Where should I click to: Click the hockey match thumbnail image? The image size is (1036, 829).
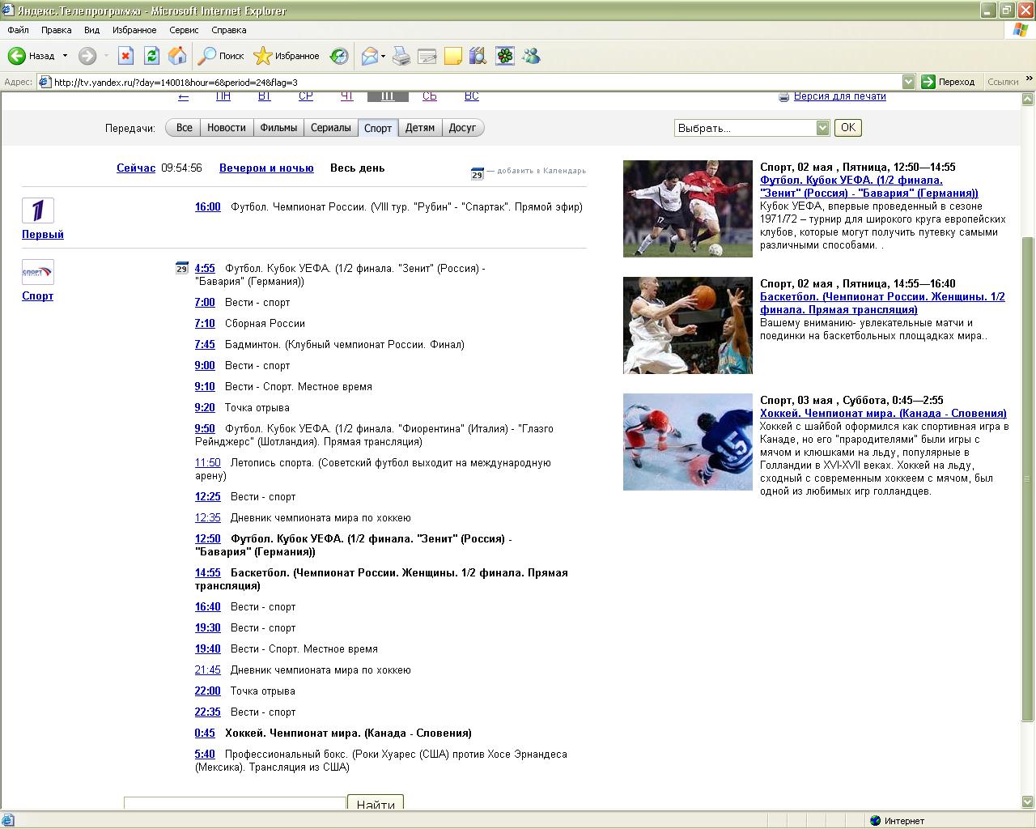pos(688,442)
